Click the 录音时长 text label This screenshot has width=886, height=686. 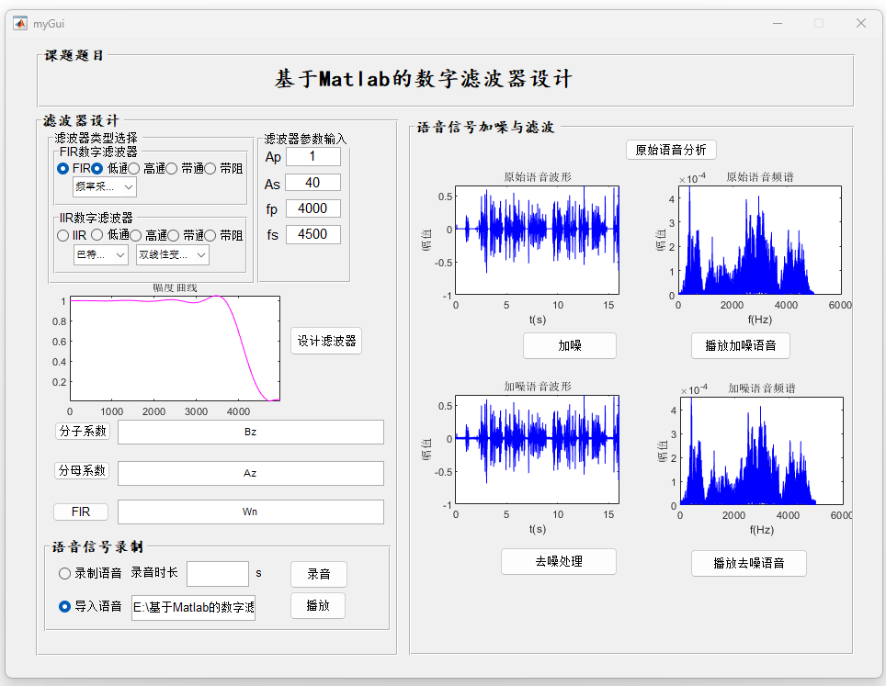click(x=154, y=572)
